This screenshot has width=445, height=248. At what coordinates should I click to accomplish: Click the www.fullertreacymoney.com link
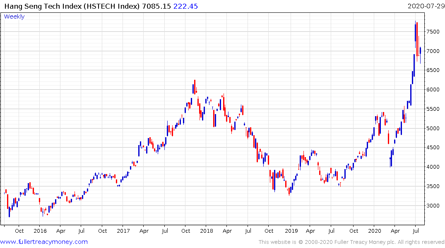(44, 242)
